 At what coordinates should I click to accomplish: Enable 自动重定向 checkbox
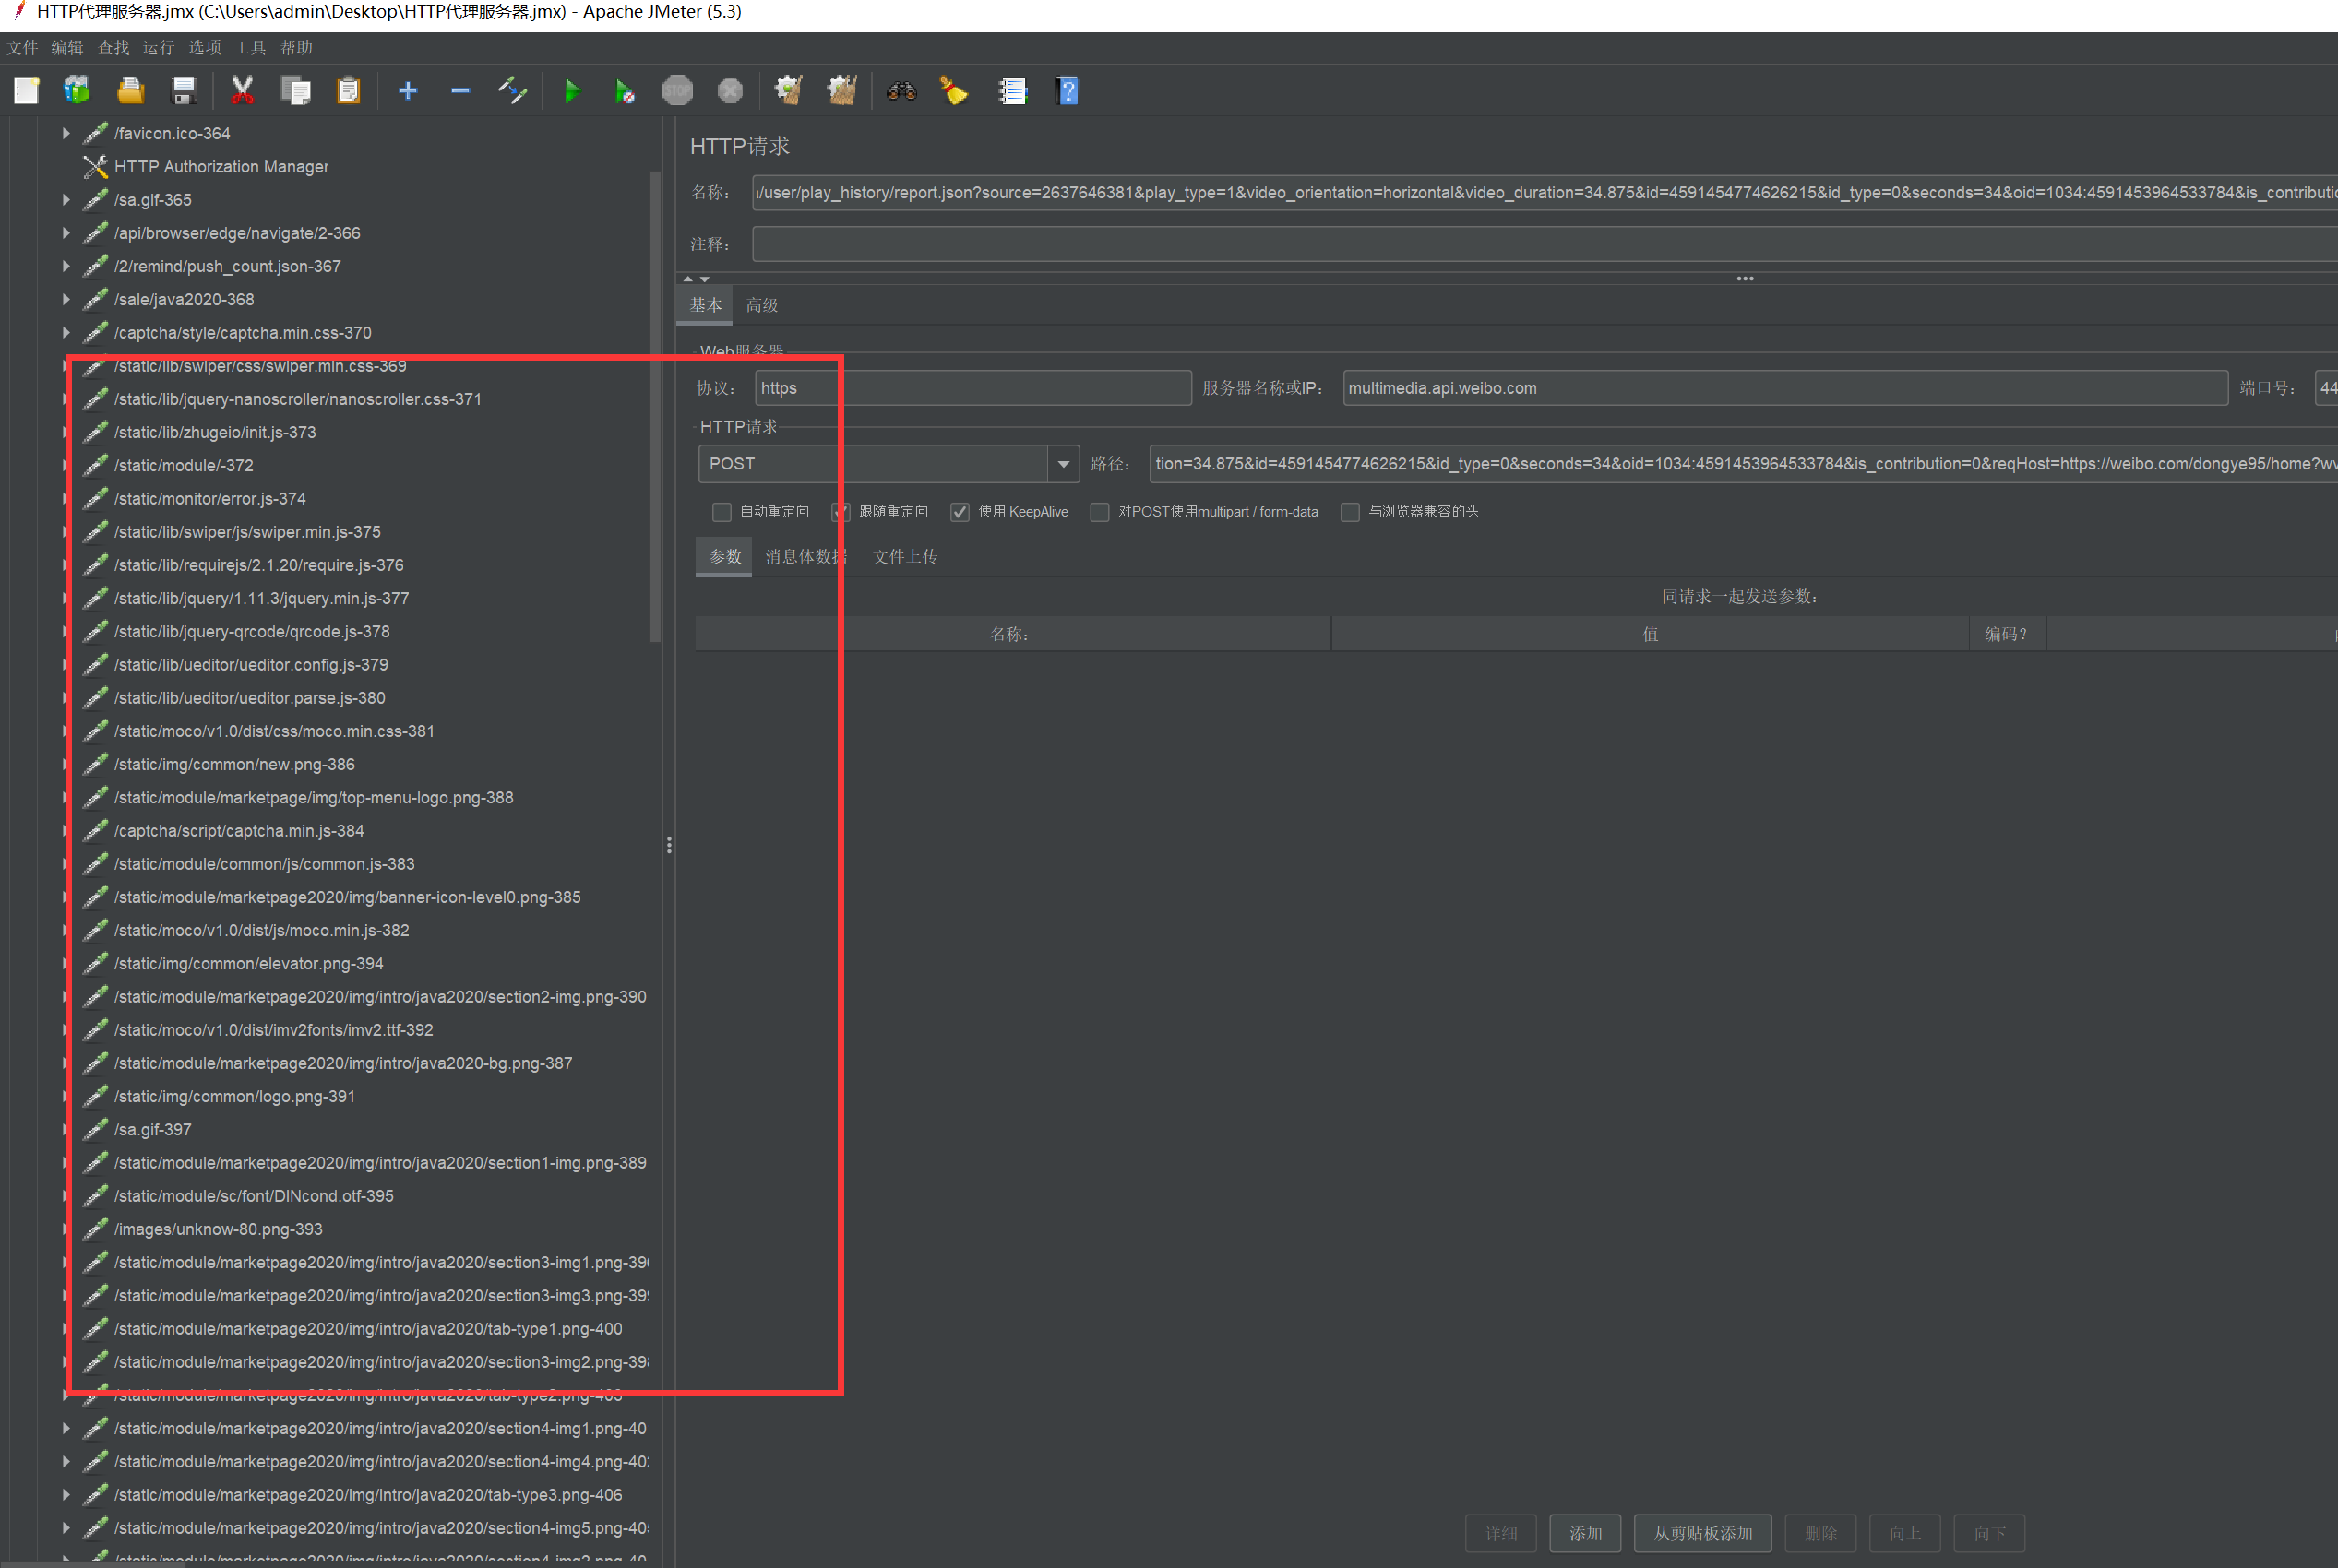722,512
